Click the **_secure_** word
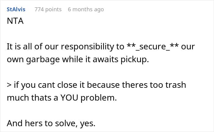The height and width of the screenshot is (132, 214). tap(152, 47)
